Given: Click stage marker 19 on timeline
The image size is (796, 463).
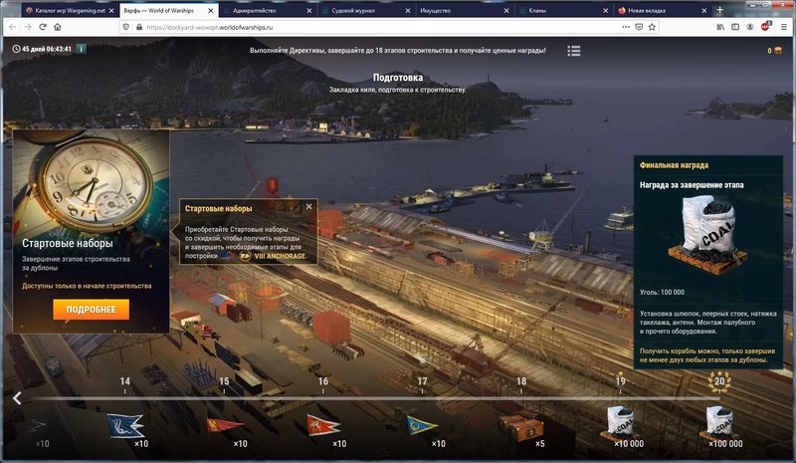Looking at the screenshot, I should coord(620,380).
